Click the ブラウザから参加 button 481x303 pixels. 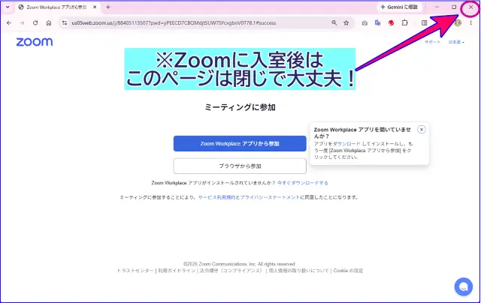point(240,166)
